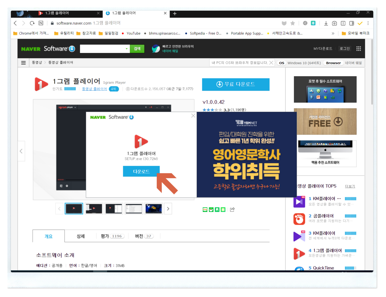Screen dimensions: 386x297
Task: Click the YBMNET 영어영문학사 advertisement
Action: tap(247, 155)
